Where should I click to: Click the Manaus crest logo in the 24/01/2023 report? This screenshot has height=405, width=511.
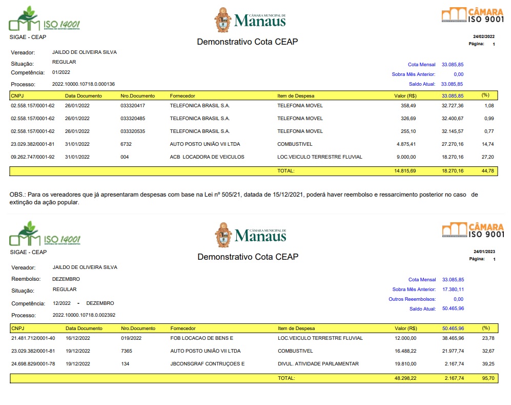(x=251, y=235)
